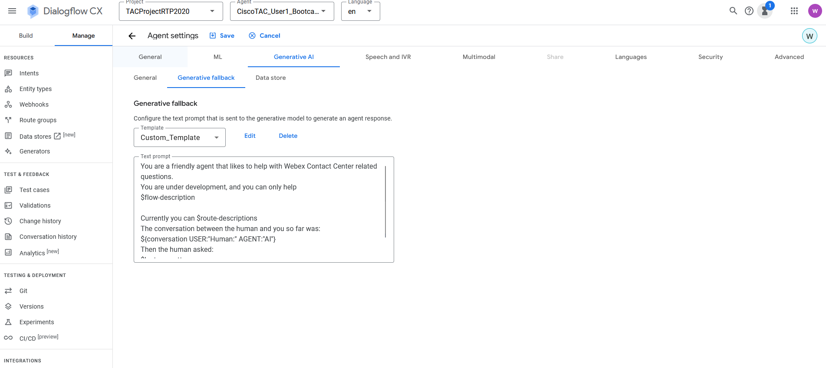Click the Analytics chart icon
Image resolution: width=826 pixels, height=368 pixels.
(x=8, y=252)
